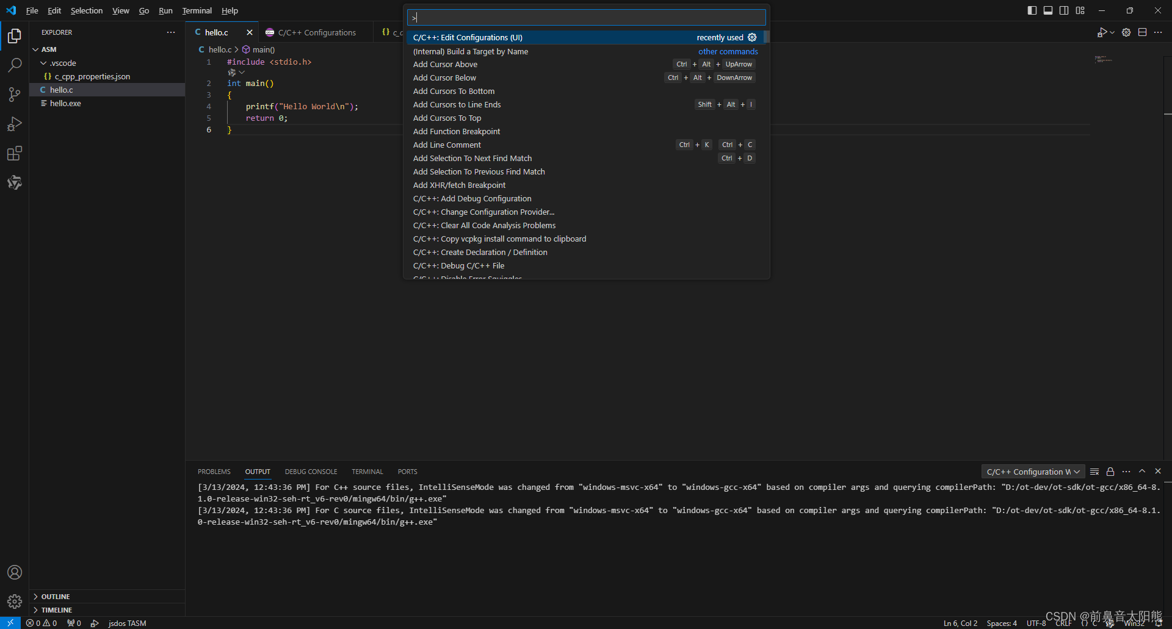
Task: Choose C/C++: Debug C/C++ File
Action: point(585,265)
